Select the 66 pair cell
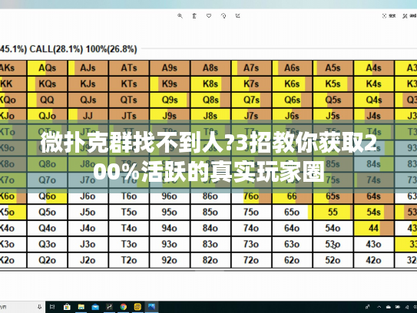 pos(293,196)
